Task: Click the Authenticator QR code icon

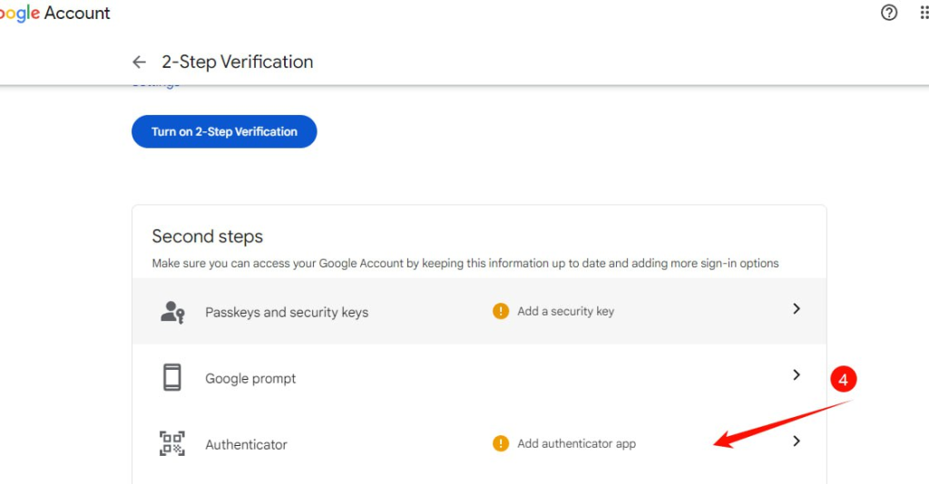Action: pos(172,444)
